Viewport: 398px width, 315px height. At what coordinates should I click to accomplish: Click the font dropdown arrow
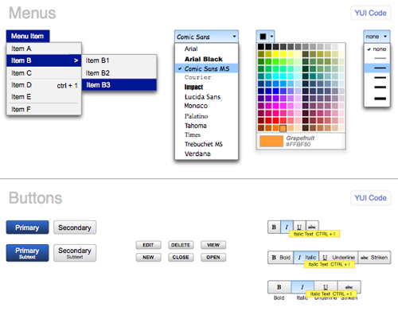(234, 37)
